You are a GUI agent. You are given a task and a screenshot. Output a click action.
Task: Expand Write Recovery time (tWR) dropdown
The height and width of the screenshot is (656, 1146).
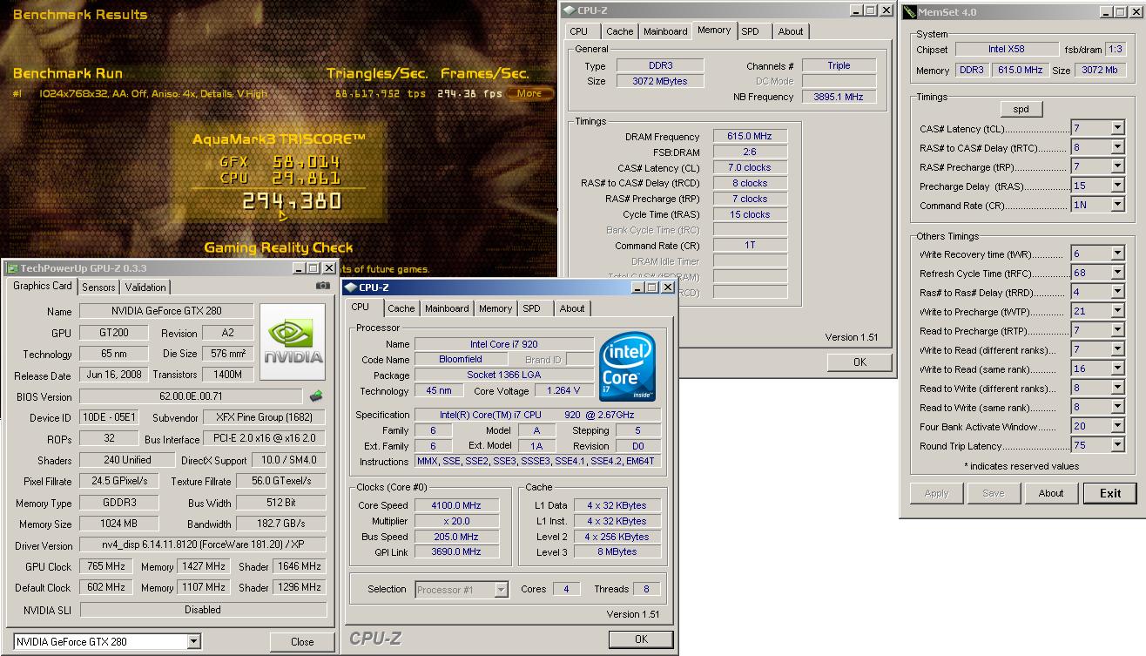[1117, 254]
